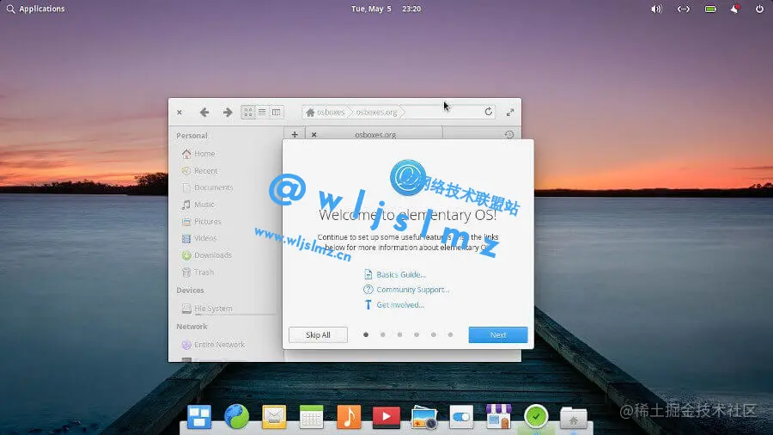Switch Files to list view
773x435 pixels.
262,113
